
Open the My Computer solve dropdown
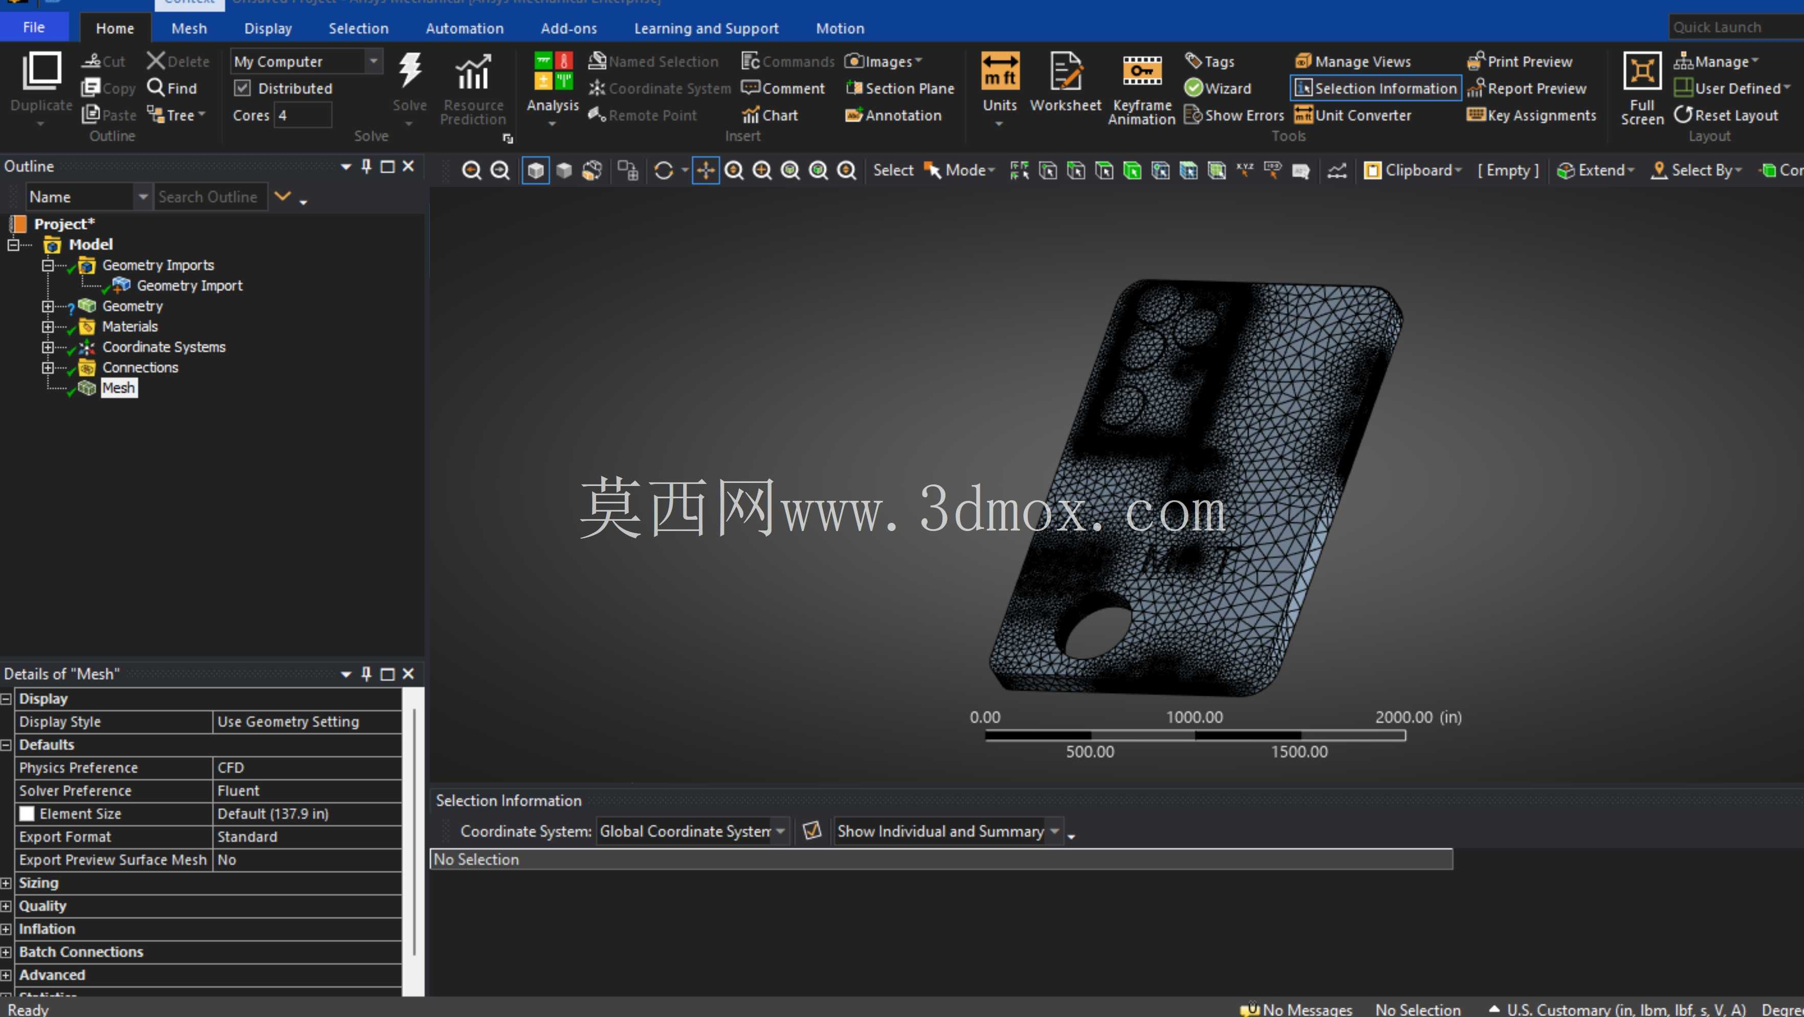click(x=374, y=61)
